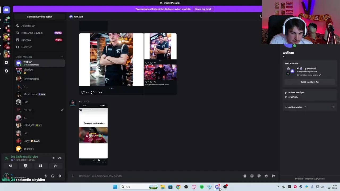Open Microsoft Store from taskbar
The height and width of the screenshot is (191, 340).
171,187
